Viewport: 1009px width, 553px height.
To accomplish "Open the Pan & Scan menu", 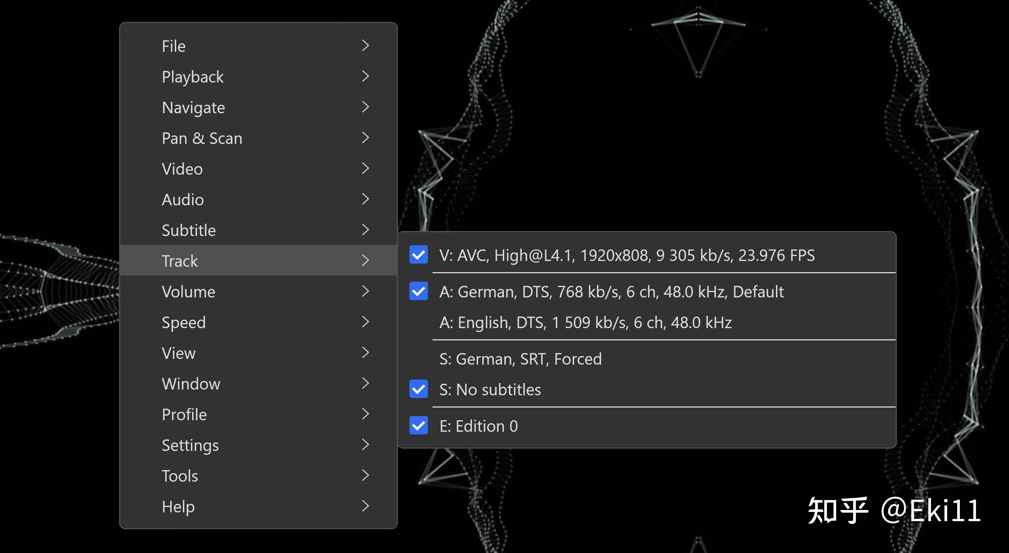I will click(x=202, y=138).
